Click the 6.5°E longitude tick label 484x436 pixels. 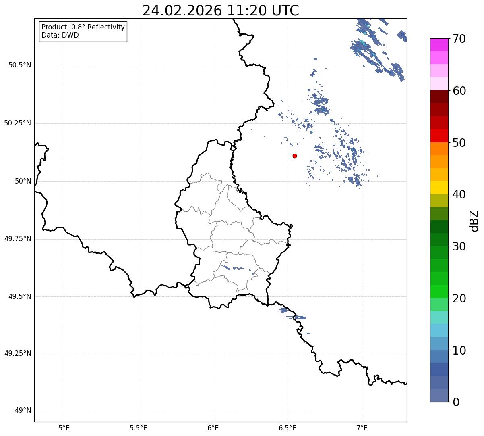(x=288, y=428)
